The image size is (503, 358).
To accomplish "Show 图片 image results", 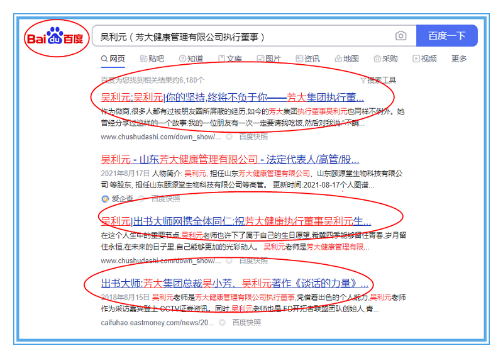I will pos(268,59).
